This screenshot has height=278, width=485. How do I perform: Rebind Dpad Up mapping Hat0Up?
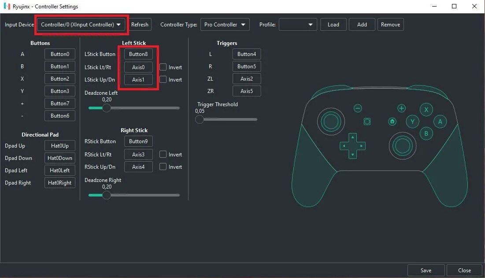click(60, 146)
